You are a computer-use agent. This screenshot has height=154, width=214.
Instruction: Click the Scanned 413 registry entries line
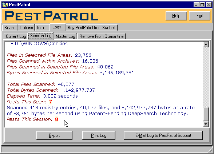[x=101, y=110]
